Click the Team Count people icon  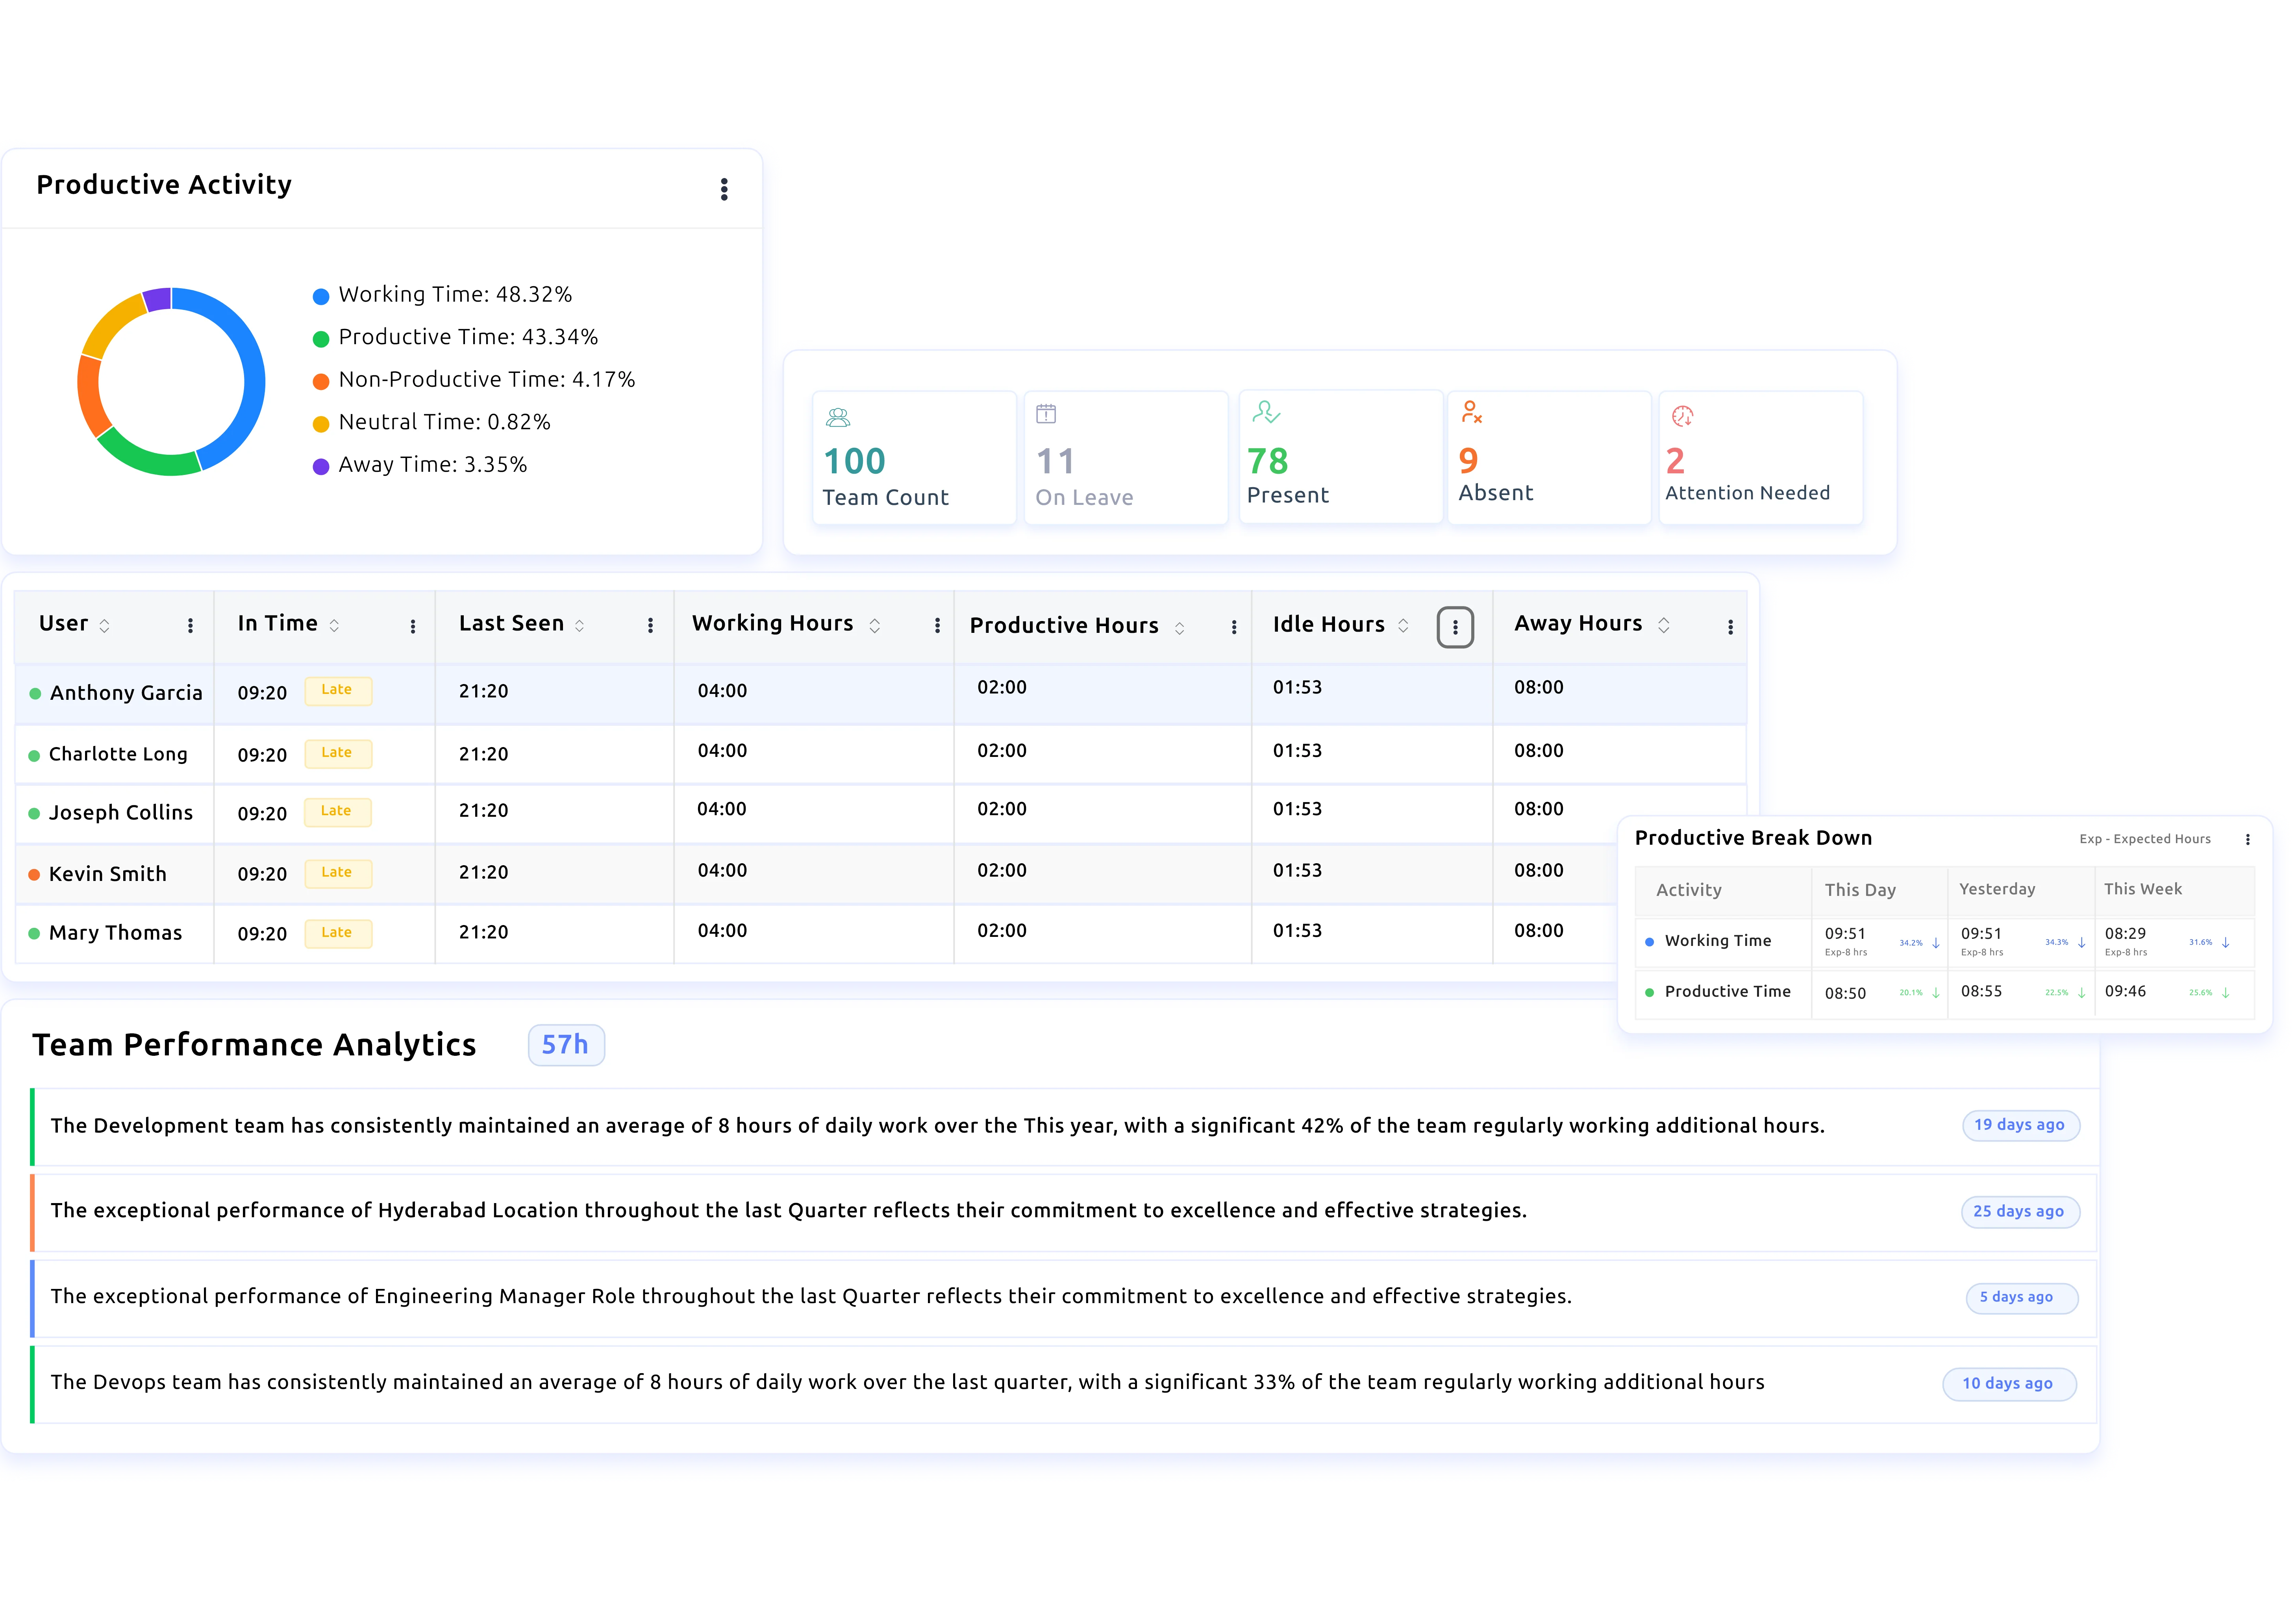coord(838,417)
